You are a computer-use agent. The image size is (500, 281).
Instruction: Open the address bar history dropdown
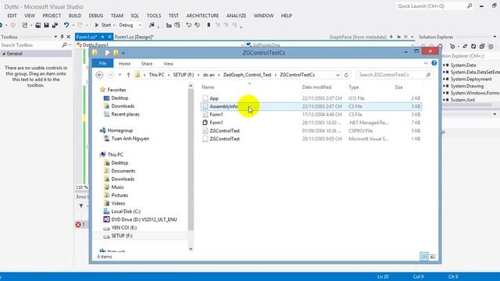coord(337,75)
